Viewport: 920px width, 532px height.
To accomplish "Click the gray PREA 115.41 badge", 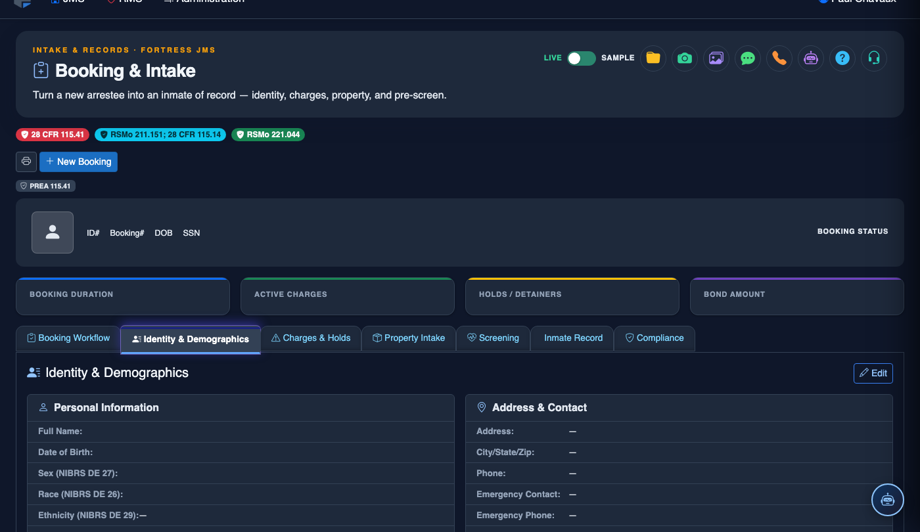I will pyautogui.click(x=46, y=186).
